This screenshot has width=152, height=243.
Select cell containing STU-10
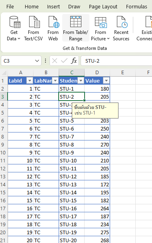click(71, 160)
